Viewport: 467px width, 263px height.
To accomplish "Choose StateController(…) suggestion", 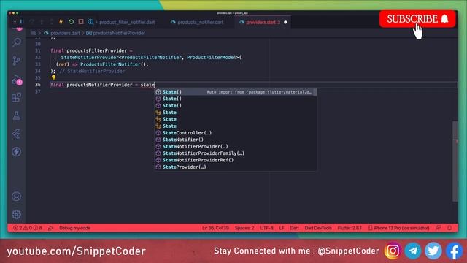I will coord(236,133).
